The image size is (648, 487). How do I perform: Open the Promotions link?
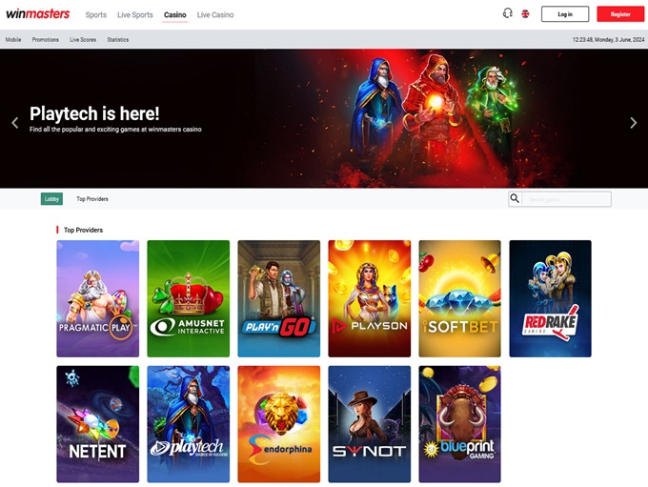[45, 40]
